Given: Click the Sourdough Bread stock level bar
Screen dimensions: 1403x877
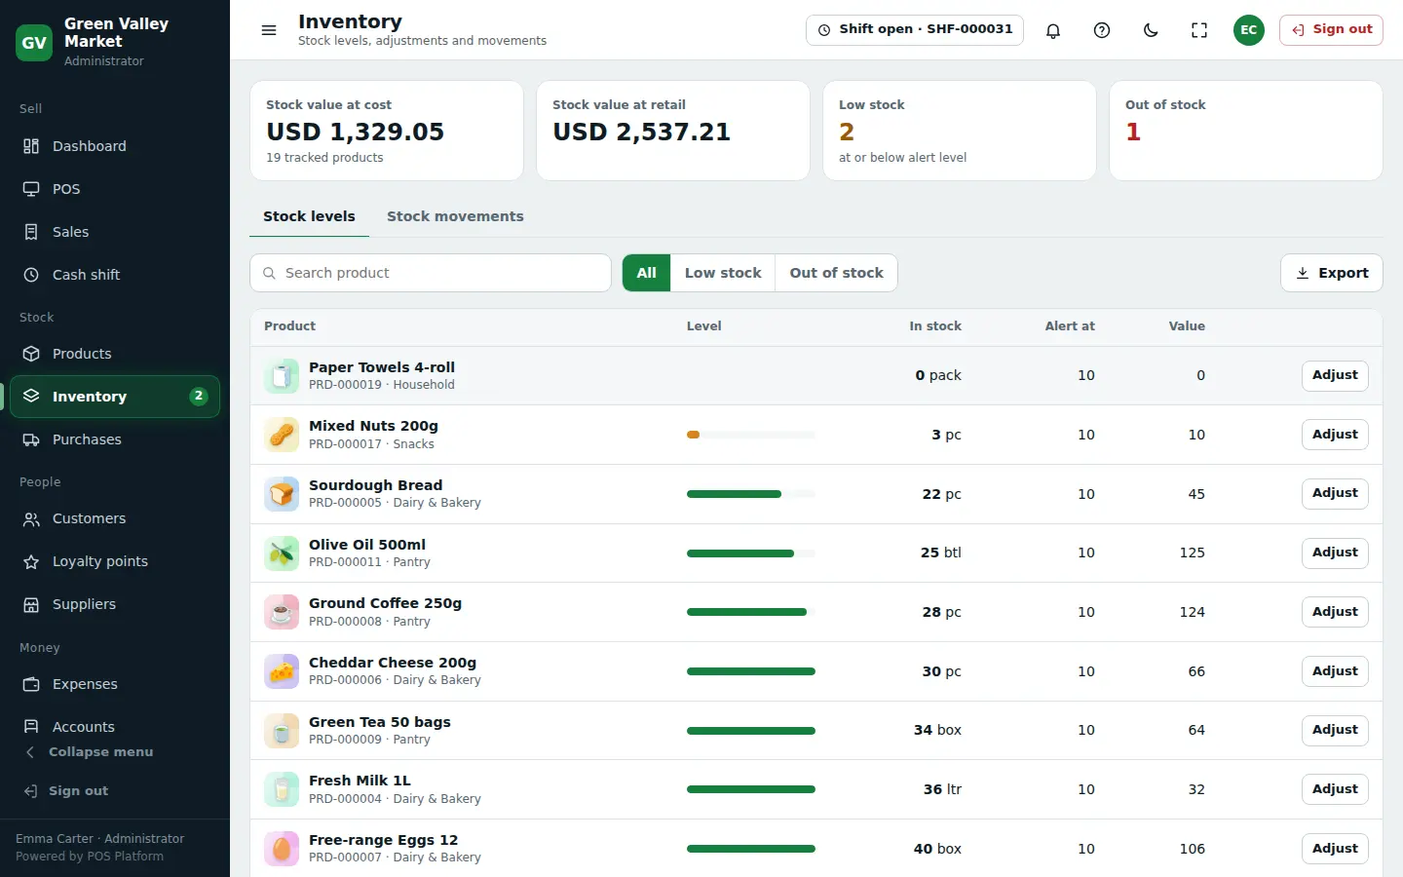Looking at the screenshot, I should [x=751, y=494].
